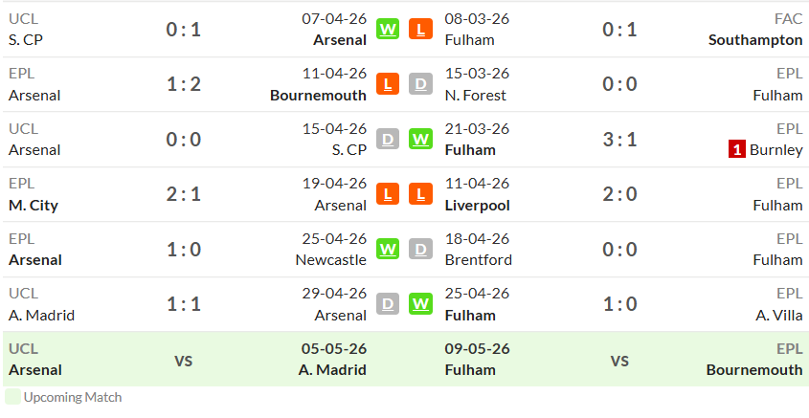Open the Fulham vs Burnley 3 : 1 score
The width and height of the screenshot is (809, 418).
pyautogui.click(x=619, y=140)
